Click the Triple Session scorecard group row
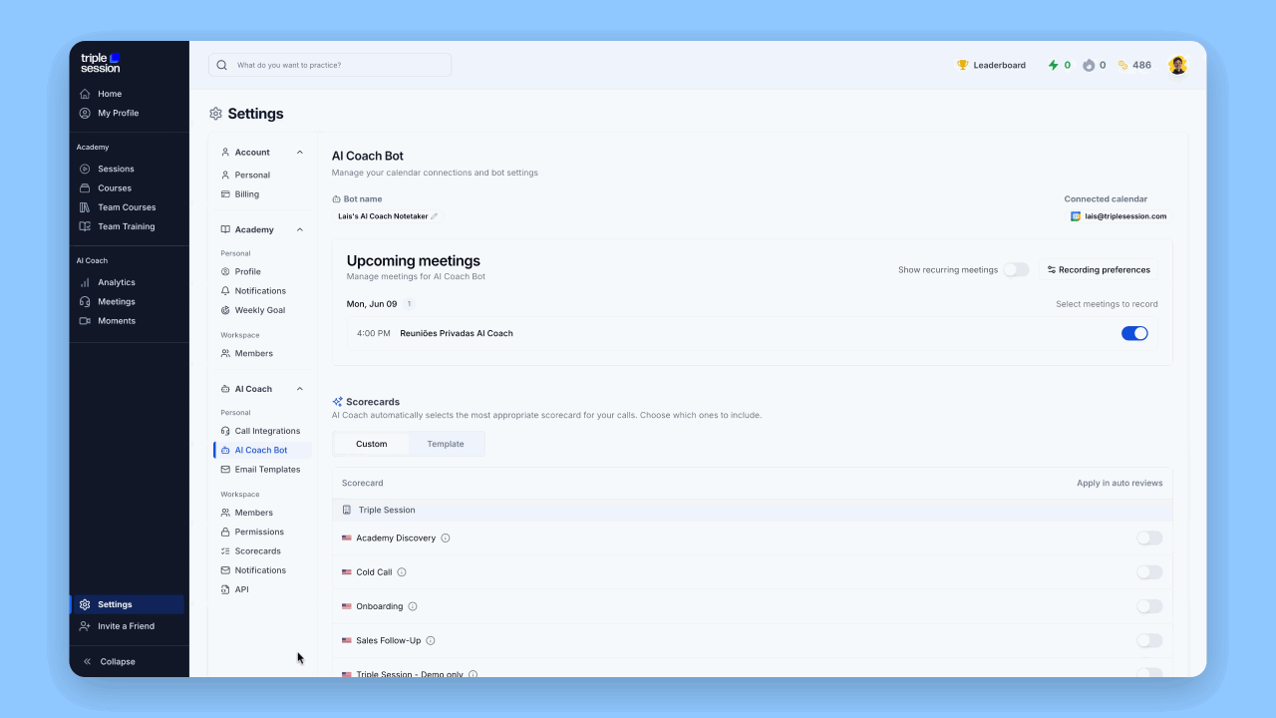The width and height of the screenshot is (1276, 718). 753,510
